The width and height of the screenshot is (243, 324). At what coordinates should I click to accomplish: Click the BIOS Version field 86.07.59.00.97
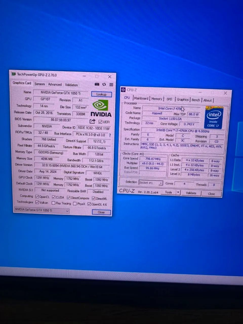click(61, 120)
